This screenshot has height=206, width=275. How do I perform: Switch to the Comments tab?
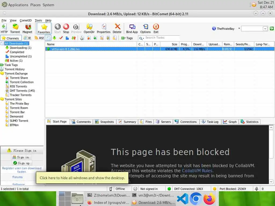point(81,122)
